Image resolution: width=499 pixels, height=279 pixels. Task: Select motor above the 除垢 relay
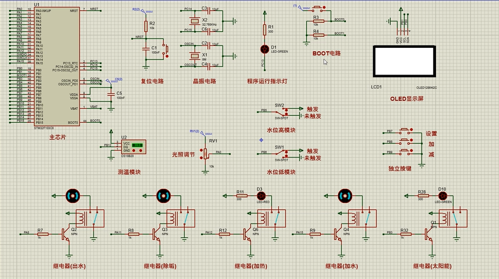pos(164,196)
